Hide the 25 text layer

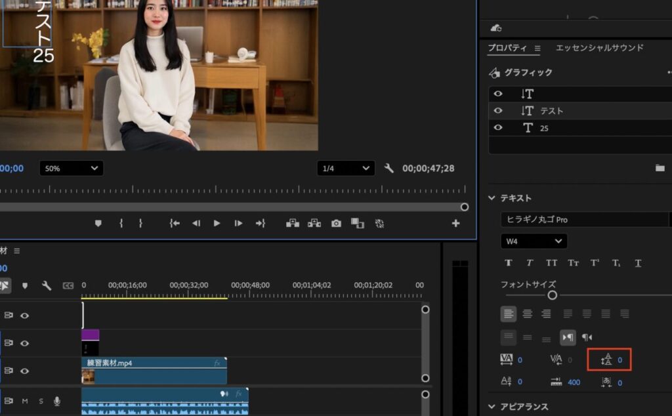point(497,128)
